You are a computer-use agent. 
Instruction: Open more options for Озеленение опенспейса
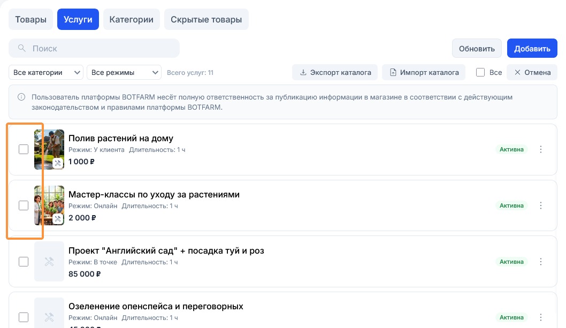point(541,317)
